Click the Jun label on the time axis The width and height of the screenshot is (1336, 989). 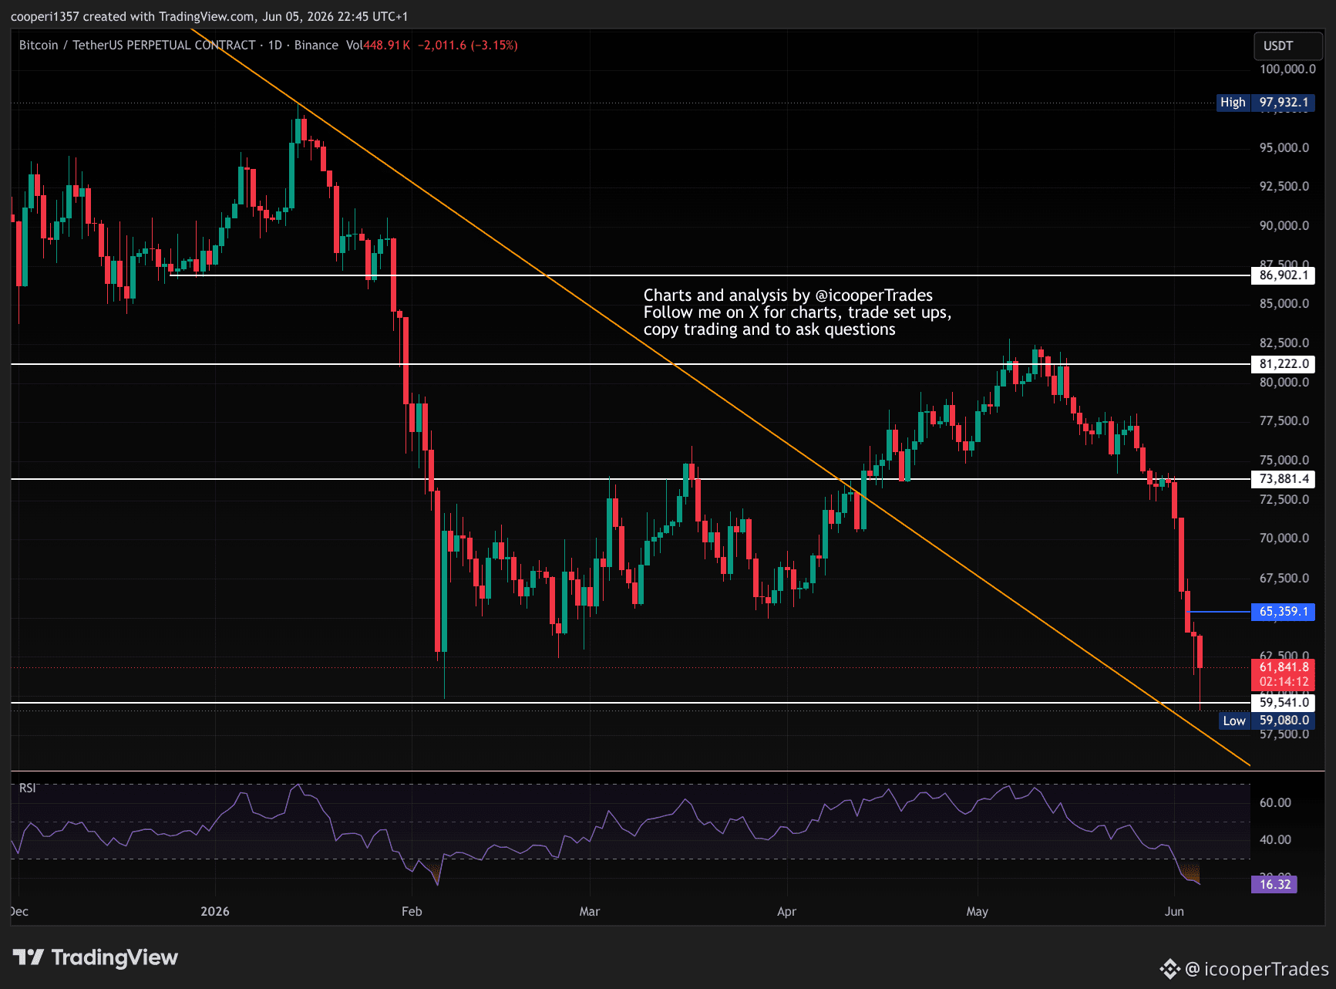1174,912
